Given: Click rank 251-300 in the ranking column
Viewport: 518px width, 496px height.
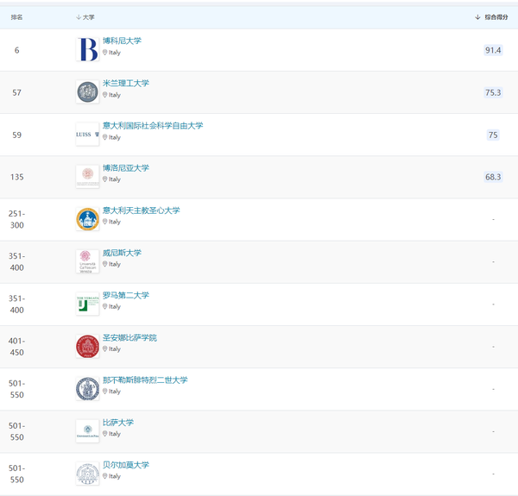Looking at the screenshot, I should pos(17,219).
